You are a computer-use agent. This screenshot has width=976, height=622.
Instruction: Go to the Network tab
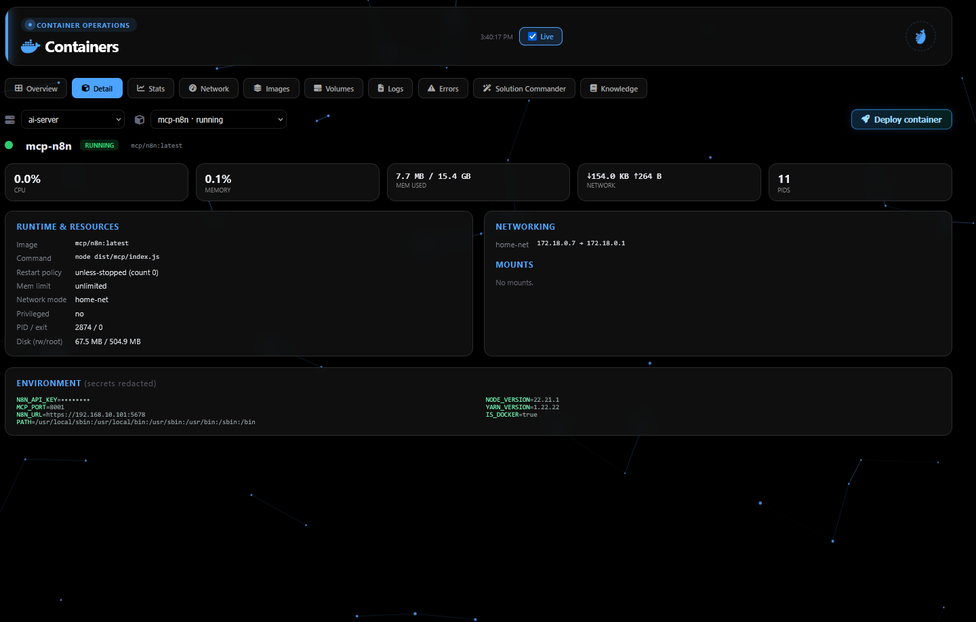pyautogui.click(x=209, y=89)
